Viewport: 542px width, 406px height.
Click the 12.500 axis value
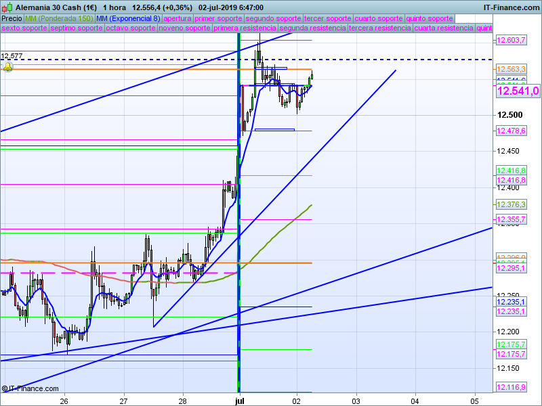tap(510, 115)
